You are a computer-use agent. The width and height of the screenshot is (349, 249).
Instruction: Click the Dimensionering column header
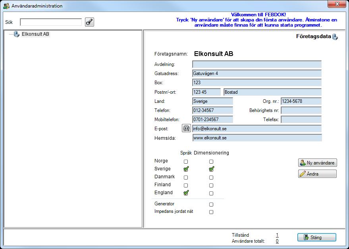[211, 153]
